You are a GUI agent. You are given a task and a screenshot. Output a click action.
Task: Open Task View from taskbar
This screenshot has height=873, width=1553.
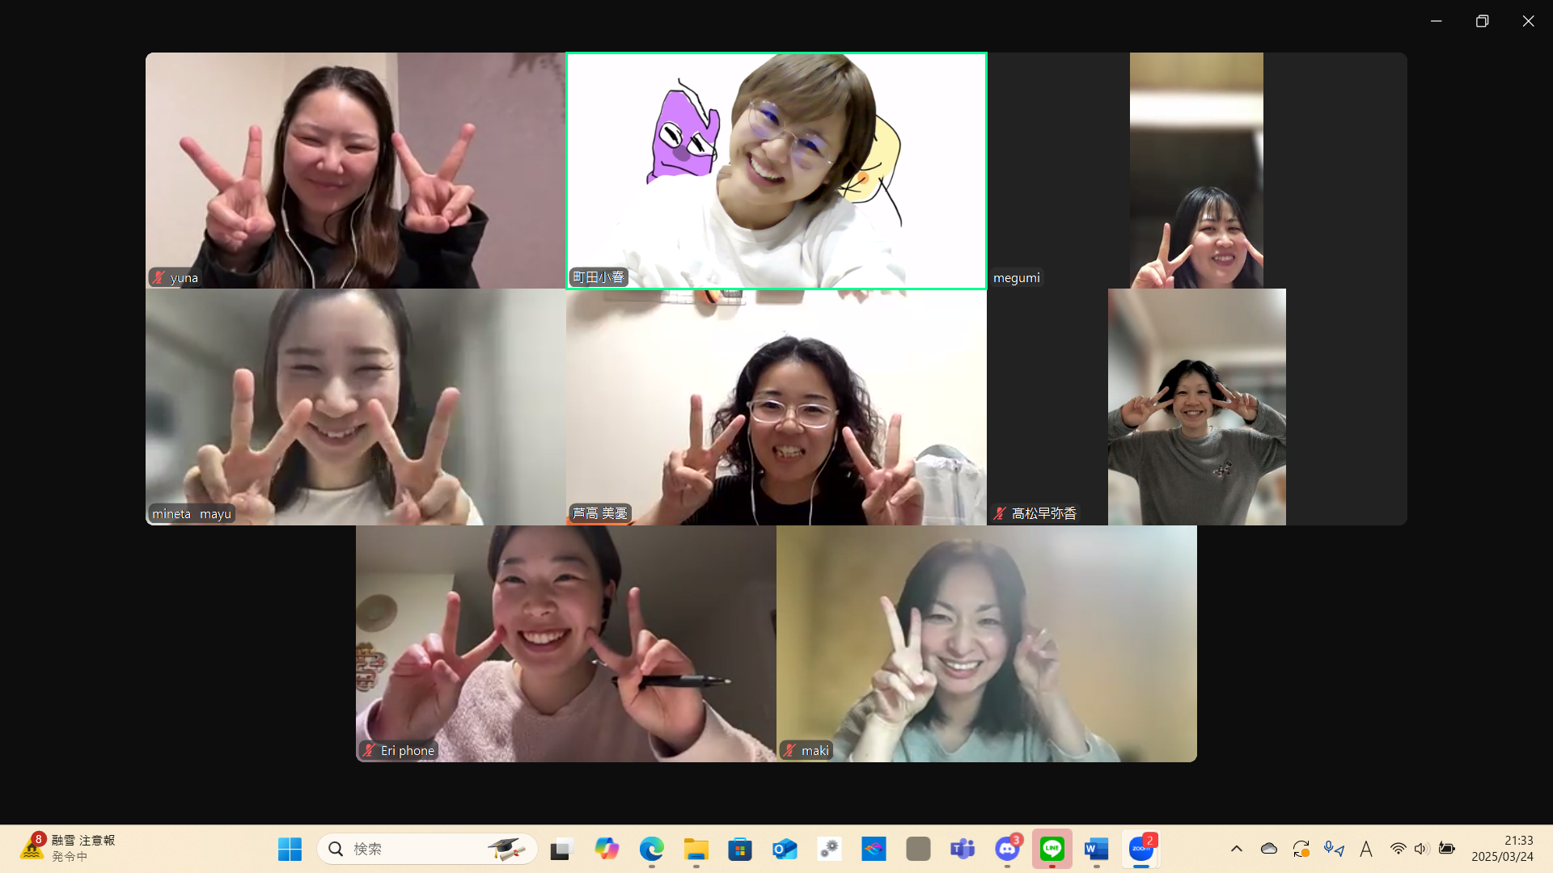click(561, 849)
